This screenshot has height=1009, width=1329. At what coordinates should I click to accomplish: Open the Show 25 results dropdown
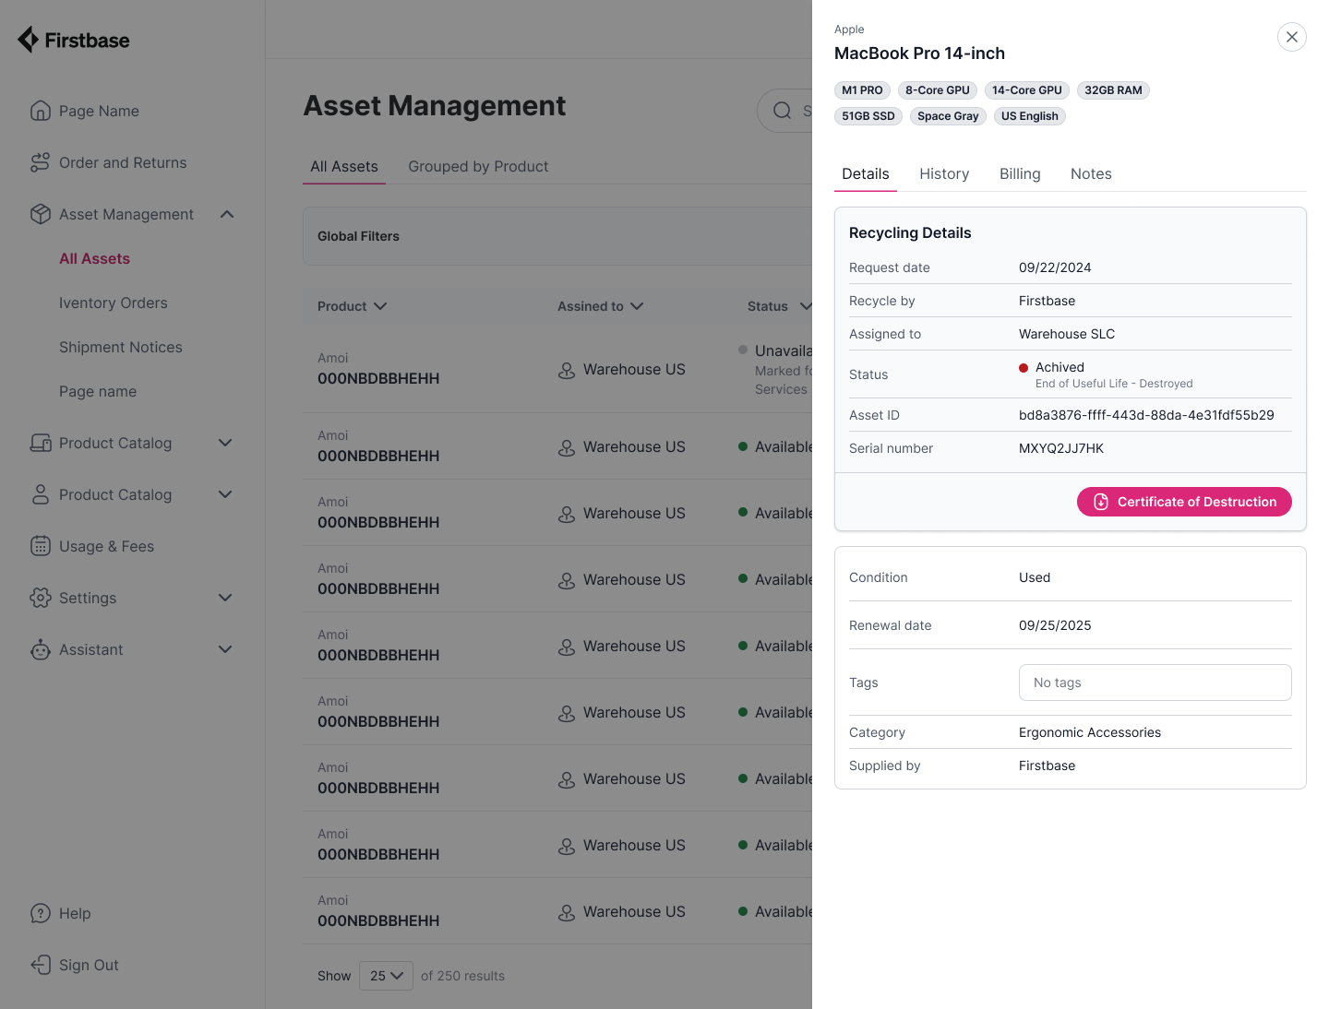[386, 976]
